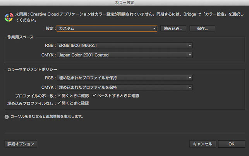Click the arrow of the 設定 preset combo box
The width and height of the screenshot is (249, 156).
pos(154,29)
